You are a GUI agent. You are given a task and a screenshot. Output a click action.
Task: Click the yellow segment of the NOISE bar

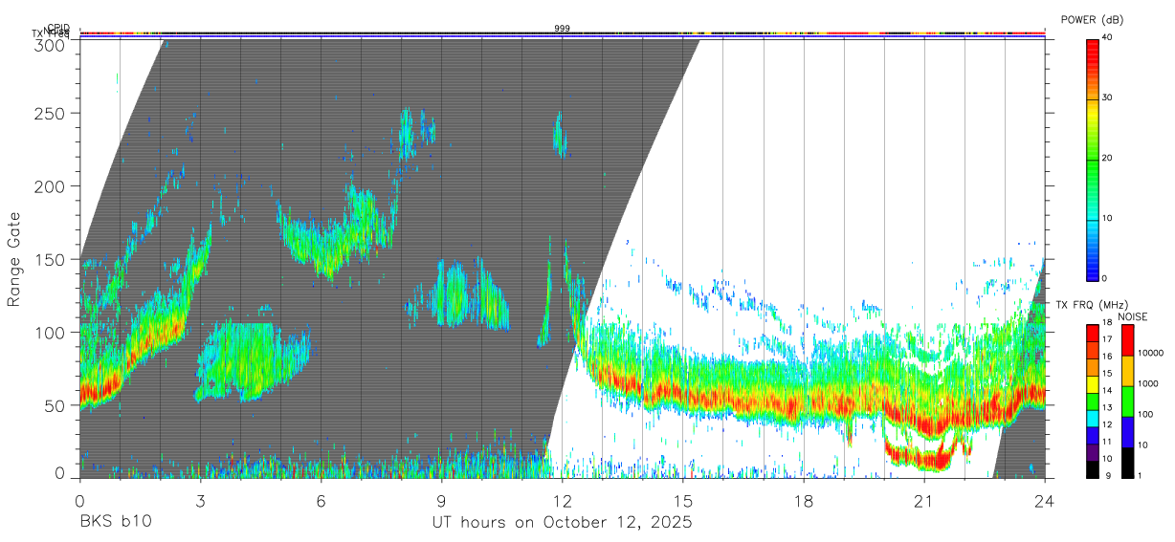pyautogui.click(x=1127, y=371)
